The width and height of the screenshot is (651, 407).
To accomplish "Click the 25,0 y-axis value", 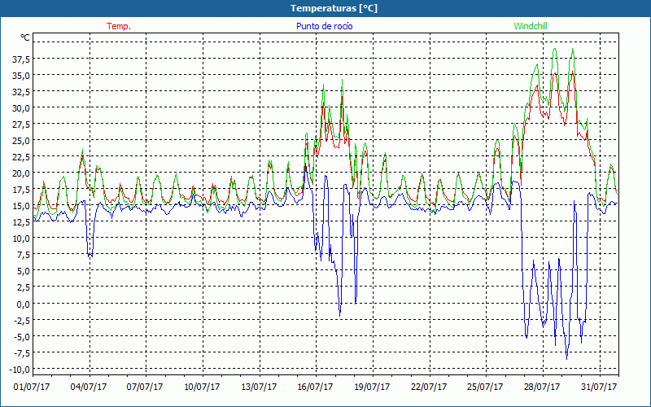I will [x=21, y=141].
